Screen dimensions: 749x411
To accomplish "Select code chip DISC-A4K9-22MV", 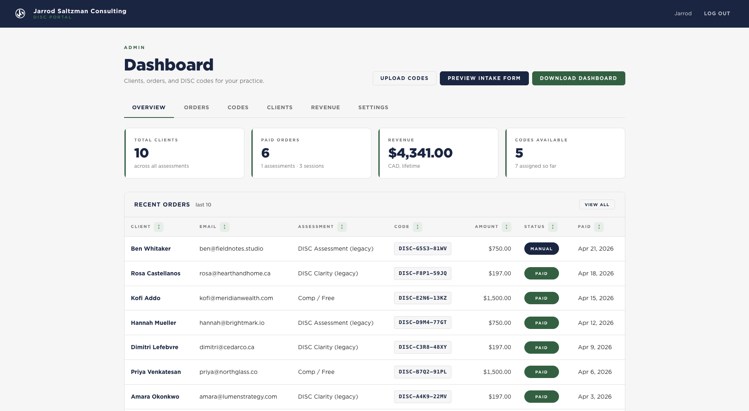I will 423,397.
